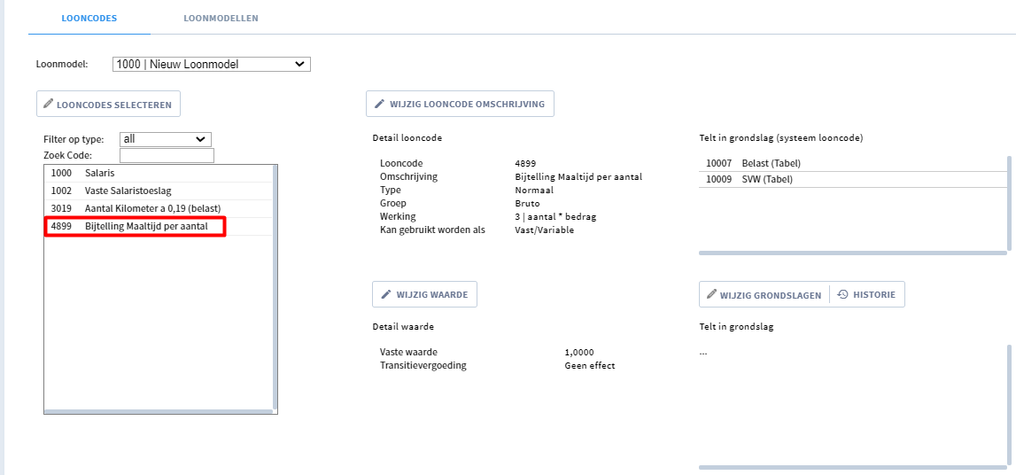Select looncode 1000 Salaris
1016x475 pixels.
159,174
